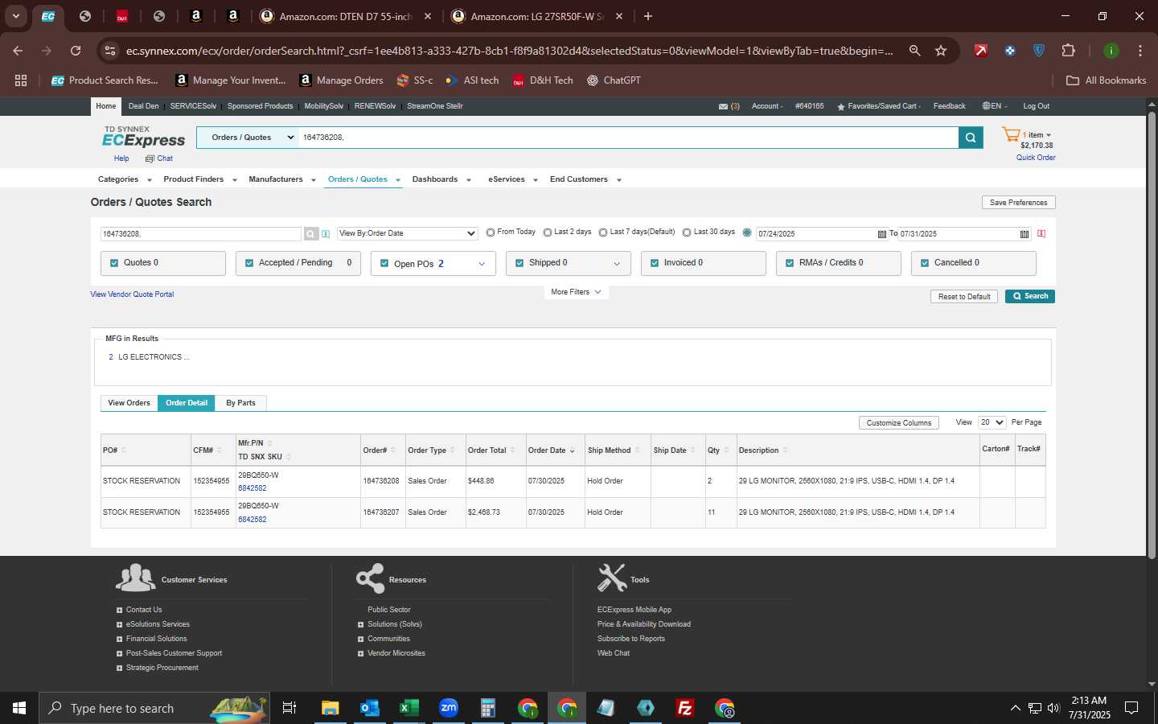
Task: Open SKU 6842582 link in order 164736208 row
Action: pyautogui.click(x=252, y=488)
